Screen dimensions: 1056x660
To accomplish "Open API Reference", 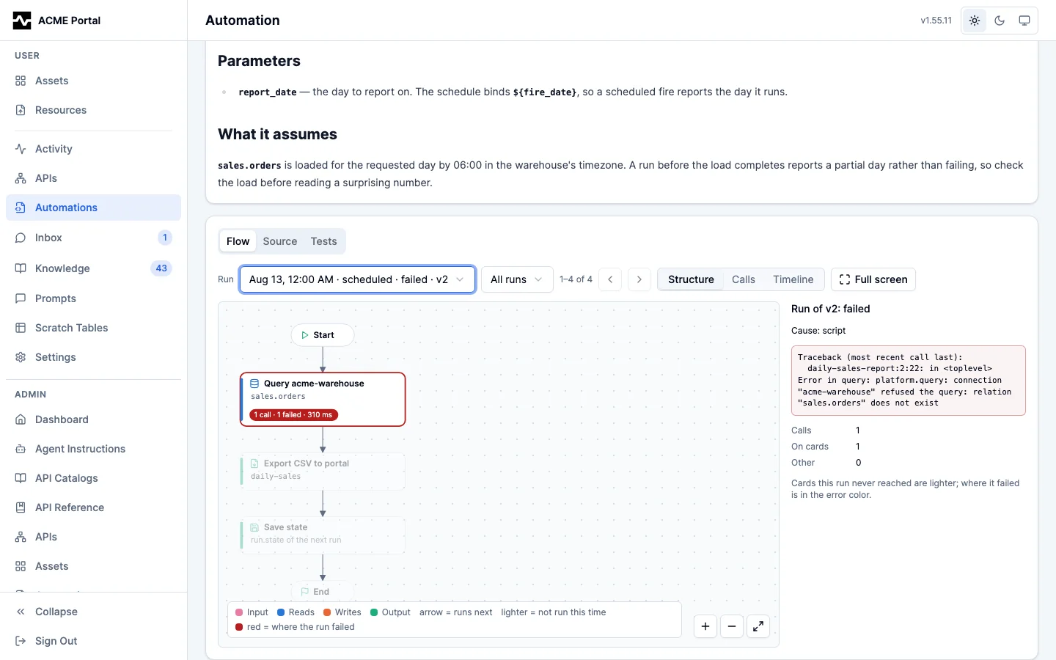I will coord(93,507).
